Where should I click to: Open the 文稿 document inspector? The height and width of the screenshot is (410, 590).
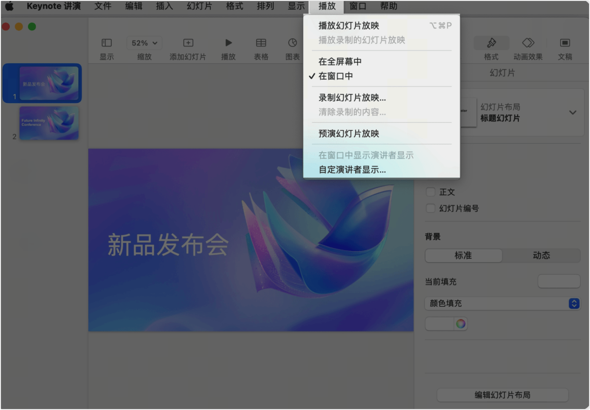pyautogui.click(x=565, y=43)
